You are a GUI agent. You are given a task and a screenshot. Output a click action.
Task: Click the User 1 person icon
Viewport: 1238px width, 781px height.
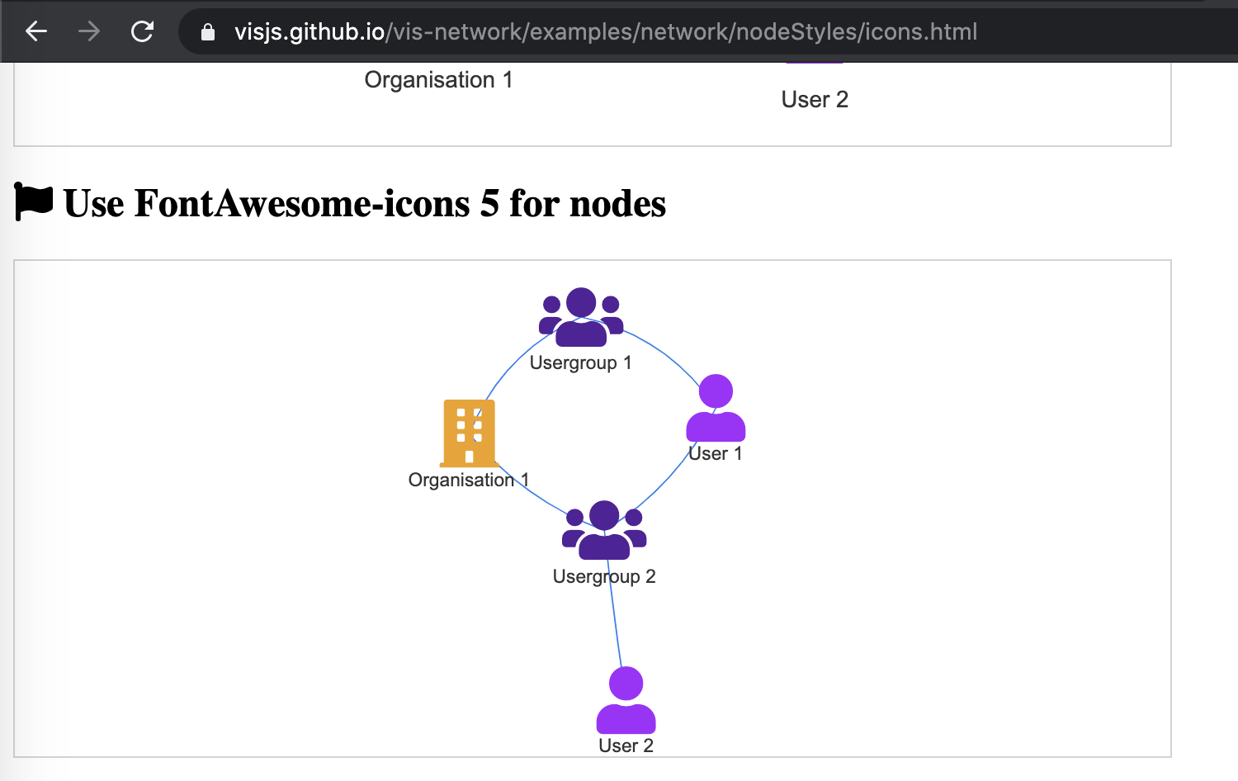point(715,409)
